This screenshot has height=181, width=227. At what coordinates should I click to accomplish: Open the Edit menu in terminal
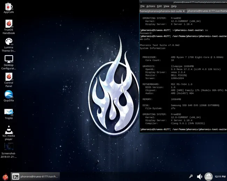point(159,6)
